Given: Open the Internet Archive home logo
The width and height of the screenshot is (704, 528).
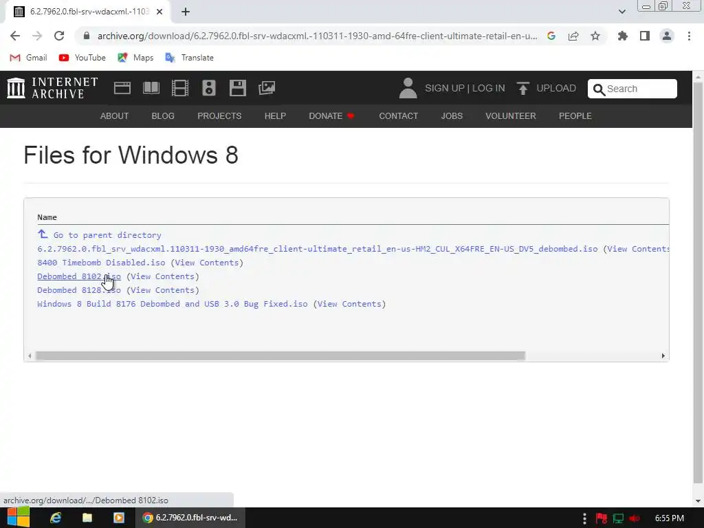Looking at the screenshot, I should 52,87.
